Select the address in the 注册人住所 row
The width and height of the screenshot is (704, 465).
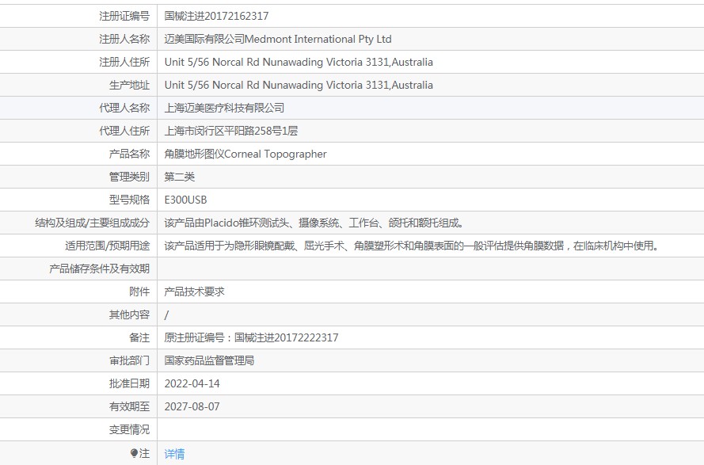[299, 62]
